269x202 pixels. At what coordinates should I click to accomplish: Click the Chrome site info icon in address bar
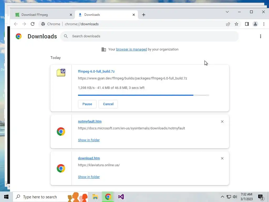point(43,24)
